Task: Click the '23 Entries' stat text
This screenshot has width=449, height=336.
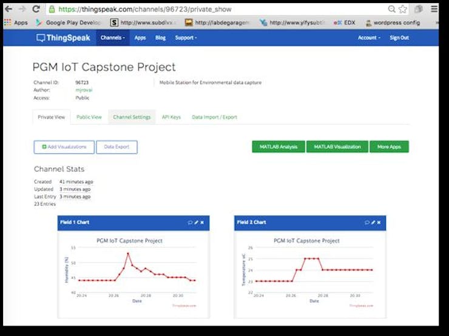Action: click(45, 204)
